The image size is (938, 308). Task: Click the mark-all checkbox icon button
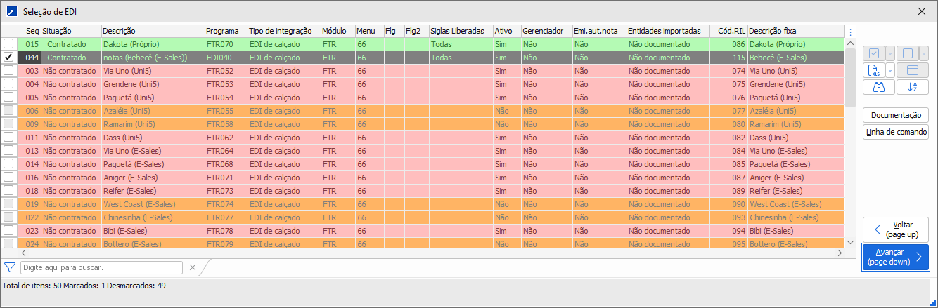click(873, 53)
